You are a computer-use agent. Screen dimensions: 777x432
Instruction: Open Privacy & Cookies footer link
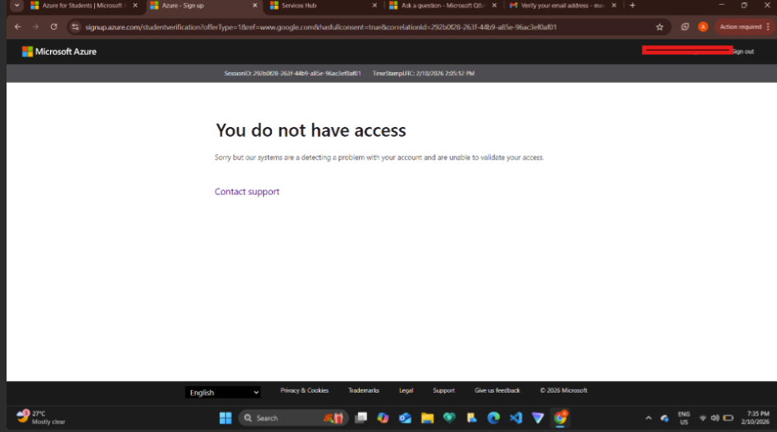304,390
